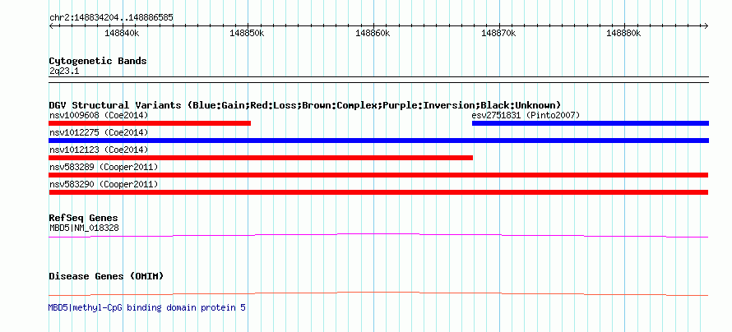Open the MBD5|NM_018328 gene label
This screenshot has height=332, width=732.
84,228
